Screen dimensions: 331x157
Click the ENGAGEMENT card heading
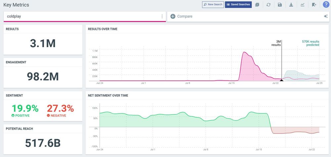point(16,62)
